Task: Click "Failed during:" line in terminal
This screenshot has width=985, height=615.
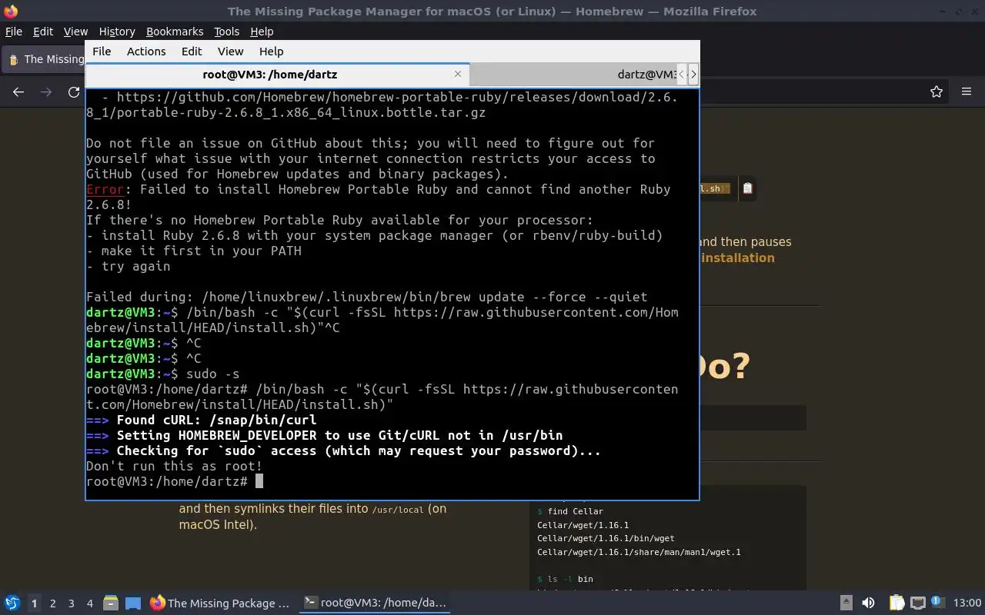Action: [366, 297]
